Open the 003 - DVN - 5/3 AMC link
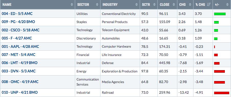 tap(19, 71)
